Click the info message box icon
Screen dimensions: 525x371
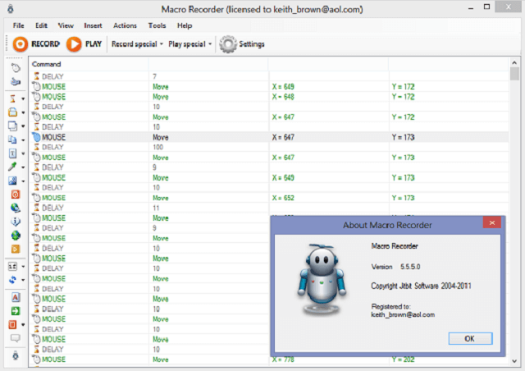[x=15, y=222]
